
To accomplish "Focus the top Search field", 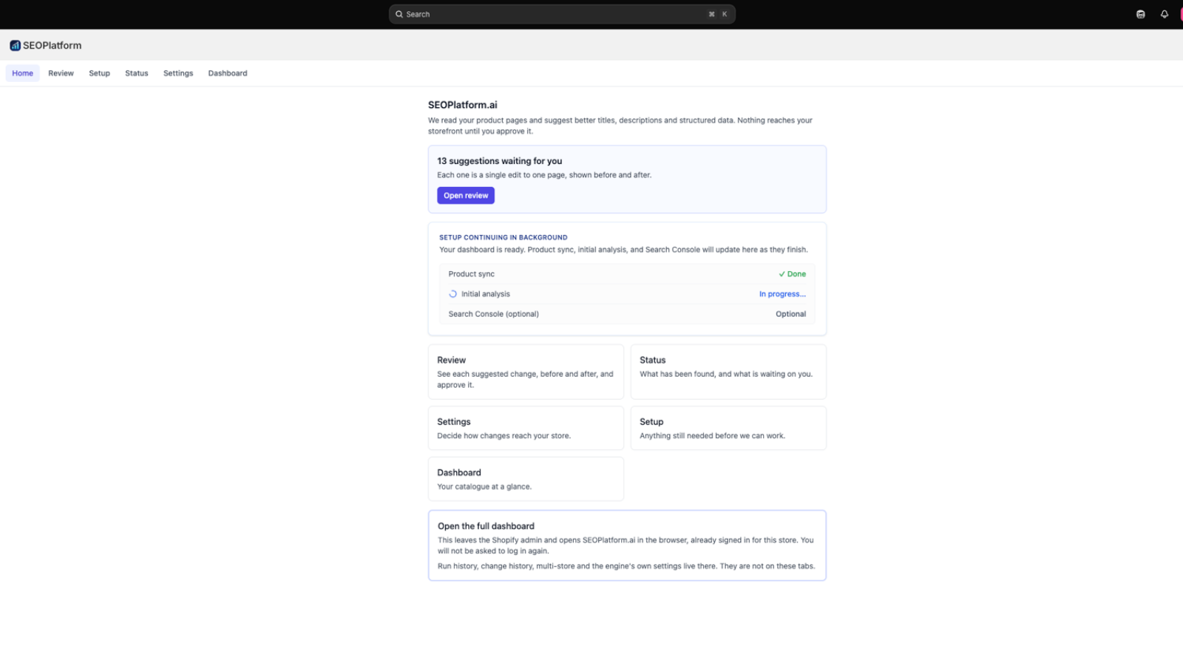I will point(562,14).
